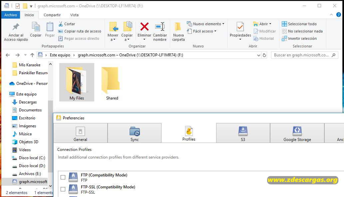
Task: Open Fácil acceso dropdown
Action: [x=201, y=31]
